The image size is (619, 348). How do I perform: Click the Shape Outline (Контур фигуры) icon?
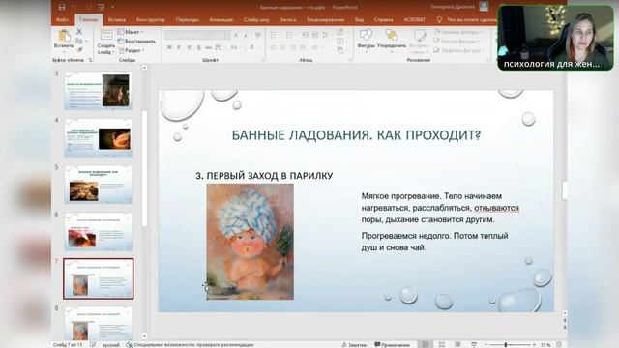tap(436, 41)
